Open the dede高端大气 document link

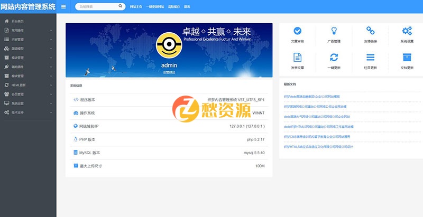click(x=317, y=117)
